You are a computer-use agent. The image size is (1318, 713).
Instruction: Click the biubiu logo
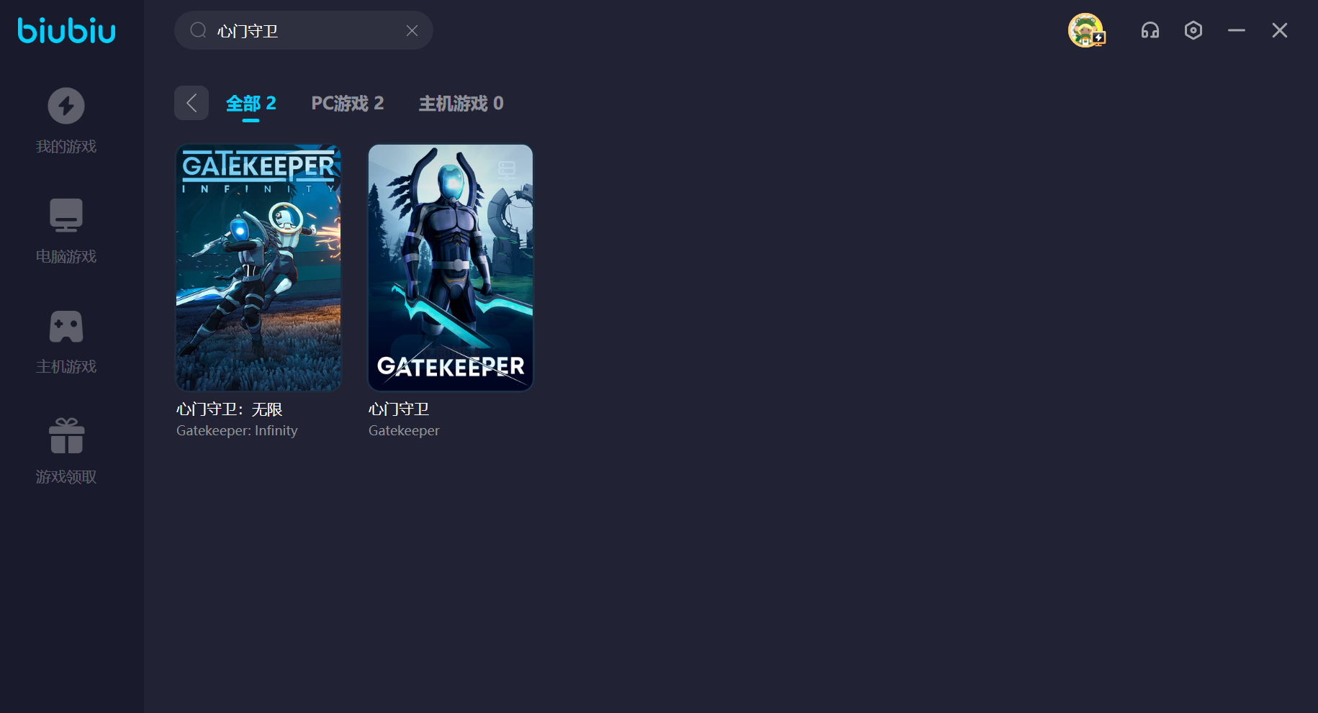tap(66, 30)
